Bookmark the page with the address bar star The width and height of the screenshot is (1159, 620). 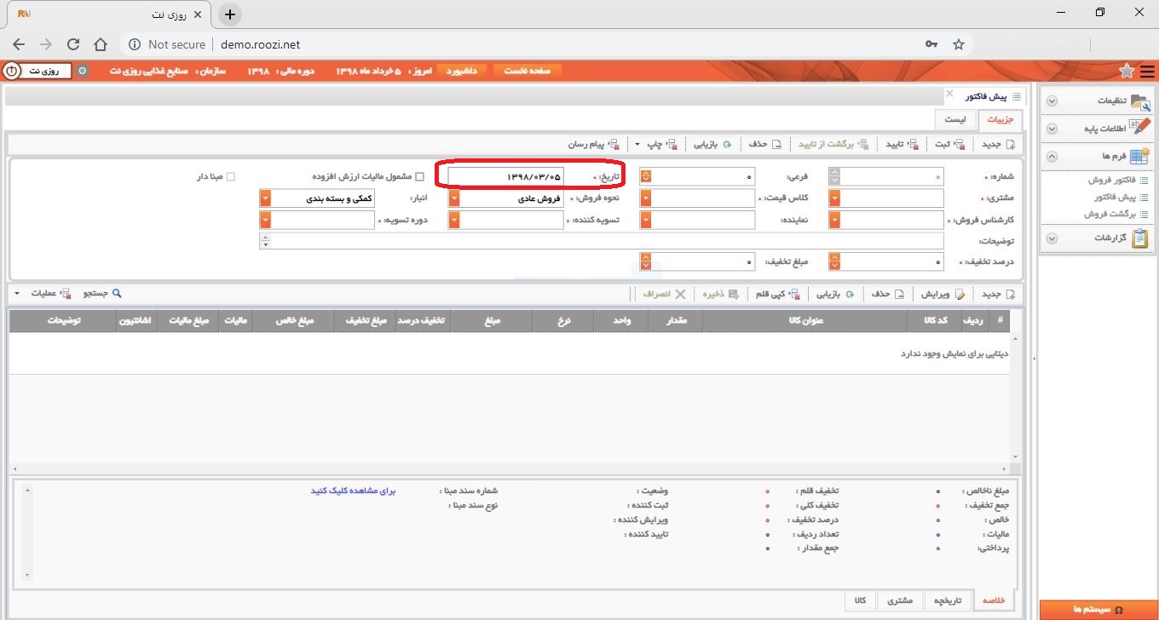958,44
